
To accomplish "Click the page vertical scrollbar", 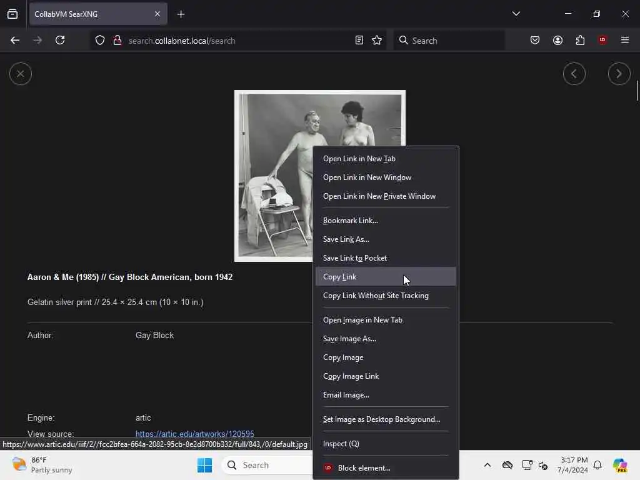I will (x=637, y=91).
